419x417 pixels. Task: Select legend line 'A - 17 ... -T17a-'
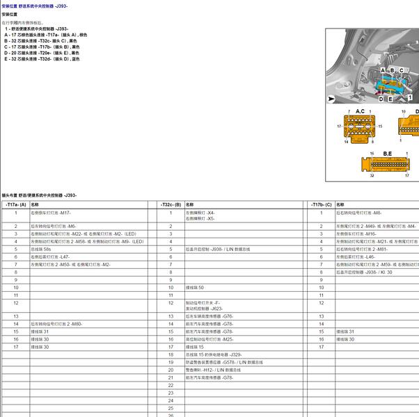tap(46, 35)
